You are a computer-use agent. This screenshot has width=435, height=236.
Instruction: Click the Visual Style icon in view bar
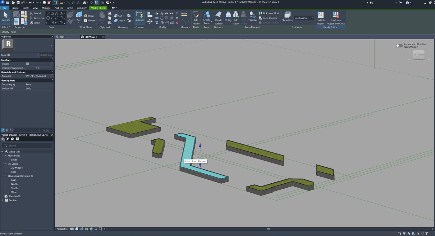coord(77,229)
